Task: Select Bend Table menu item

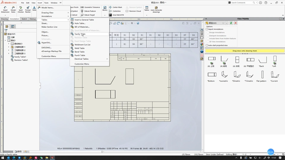Action: [x=89, y=52]
